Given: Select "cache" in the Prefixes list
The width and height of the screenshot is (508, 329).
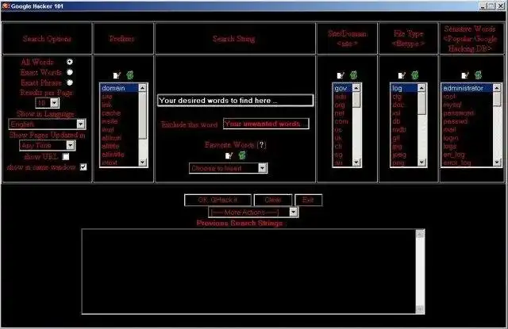Looking at the screenshot, I should 119,113.
